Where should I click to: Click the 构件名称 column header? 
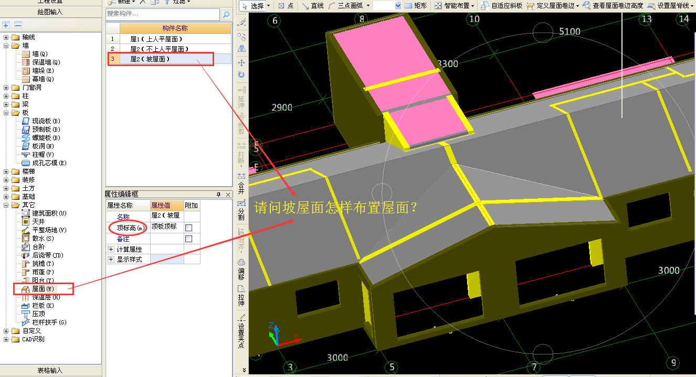[x=175, y=28]
